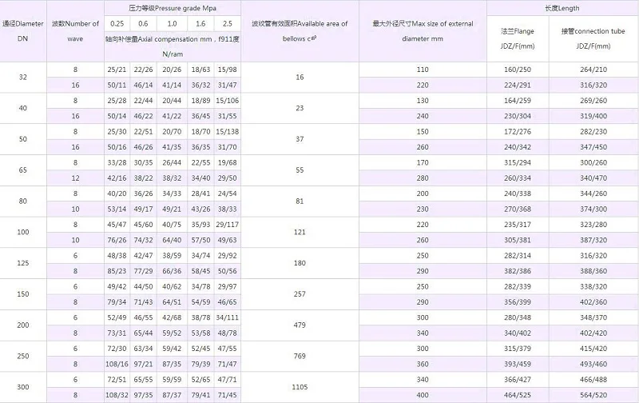Click the 108/32 axial compensation cell
The image size is (639, 403).
click(117, 395)
